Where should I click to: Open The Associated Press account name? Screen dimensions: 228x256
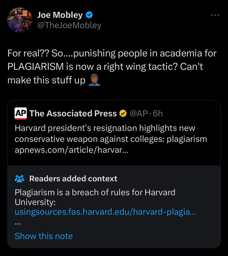click(x=73, y=113)
